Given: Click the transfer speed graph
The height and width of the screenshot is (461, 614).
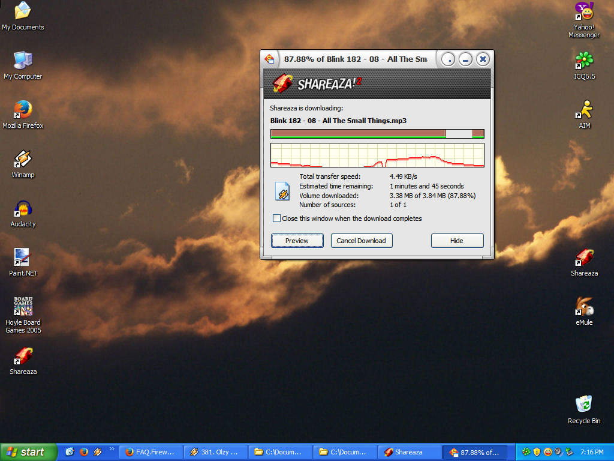Looking at the screenshot, I should [378, 155].
